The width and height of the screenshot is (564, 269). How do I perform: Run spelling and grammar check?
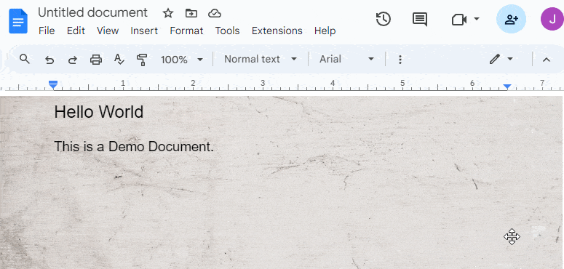[119, 60]
